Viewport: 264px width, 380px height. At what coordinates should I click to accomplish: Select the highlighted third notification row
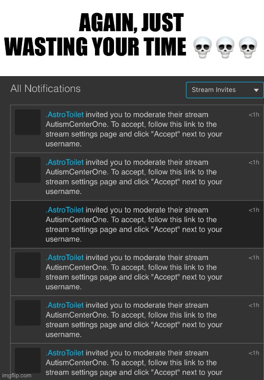click(x=137, y=224)
